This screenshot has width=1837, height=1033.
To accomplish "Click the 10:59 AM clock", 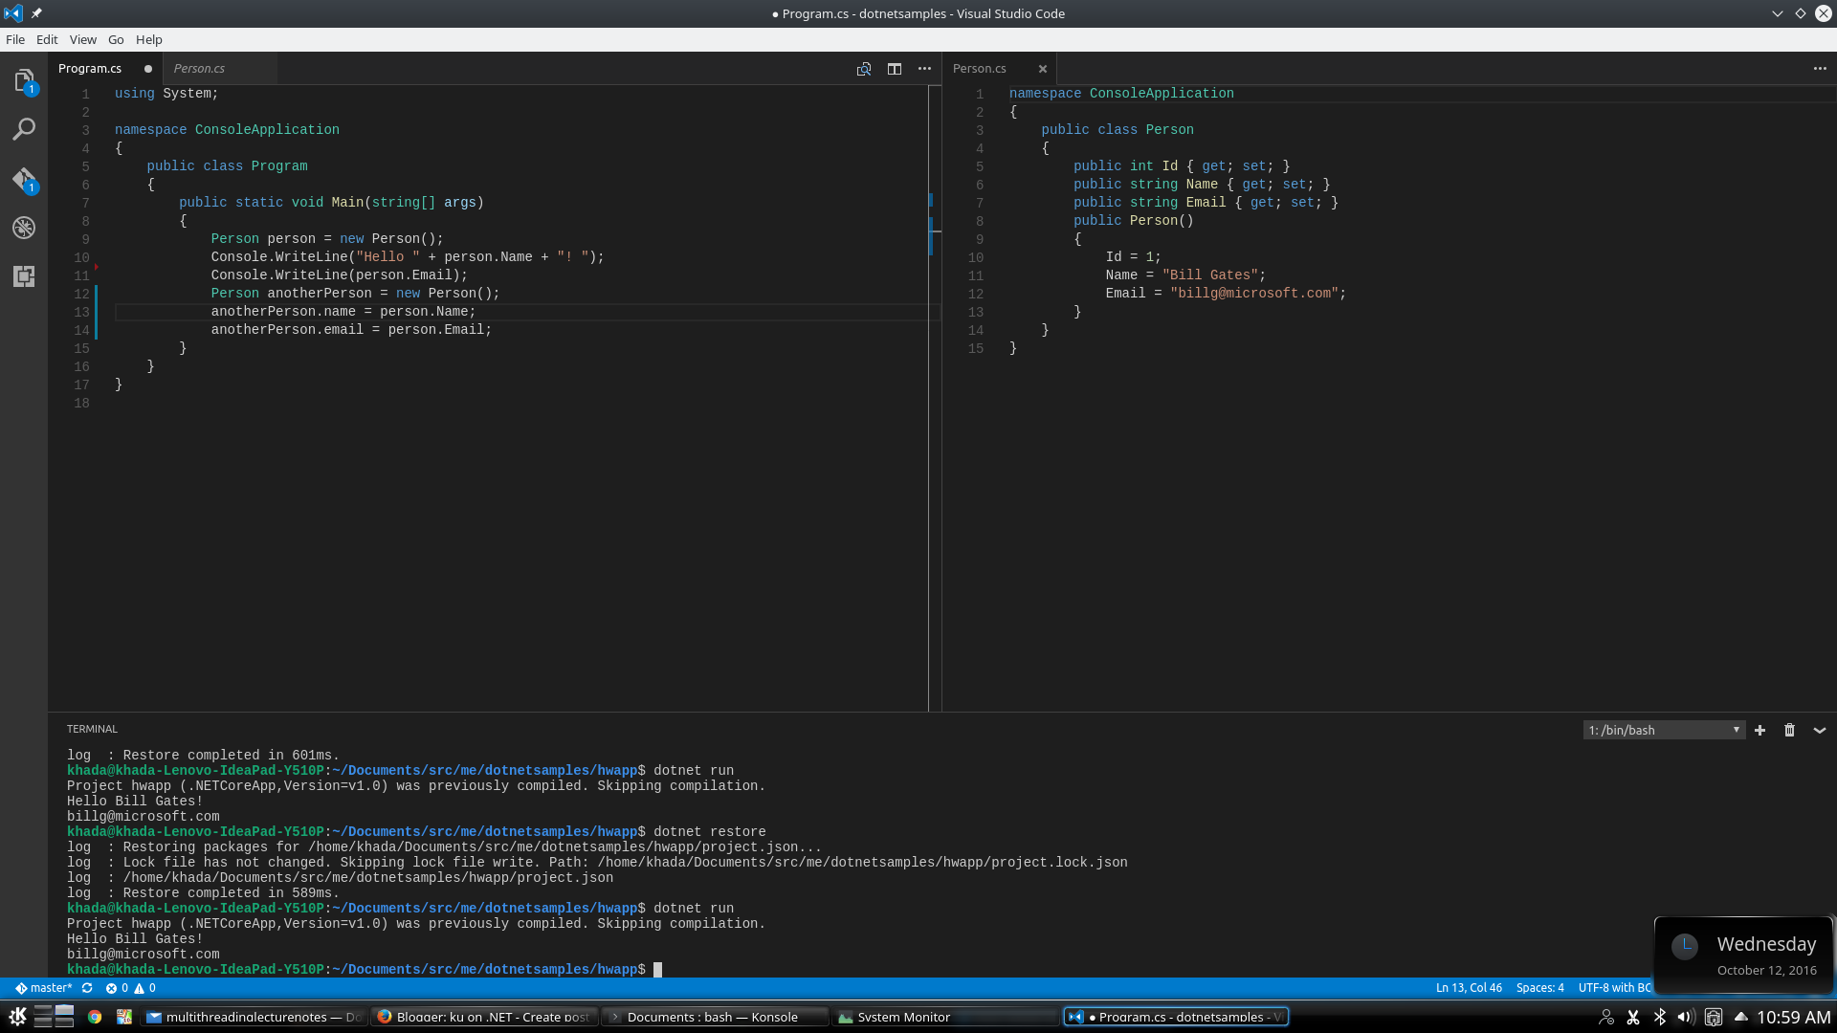I will point(1794,1018).
